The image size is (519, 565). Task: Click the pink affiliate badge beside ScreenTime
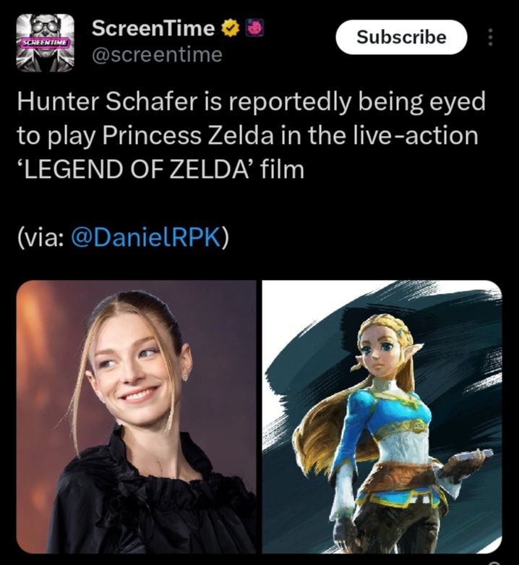(255, 28)
